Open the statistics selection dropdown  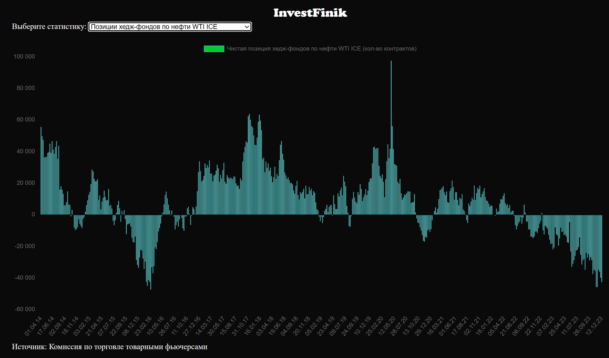(x=170, y=27)
